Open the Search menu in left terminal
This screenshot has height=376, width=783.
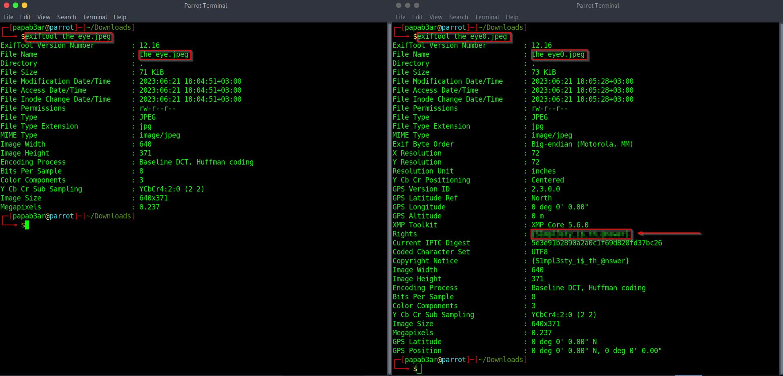(67, 17)
